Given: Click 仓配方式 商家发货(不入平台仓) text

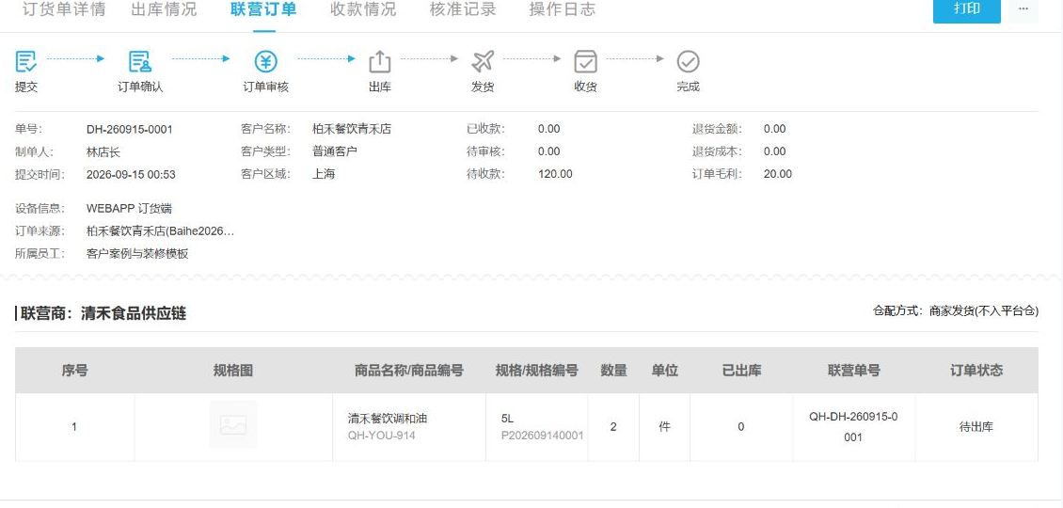Looking at the screenshot, I should point(956,311).
